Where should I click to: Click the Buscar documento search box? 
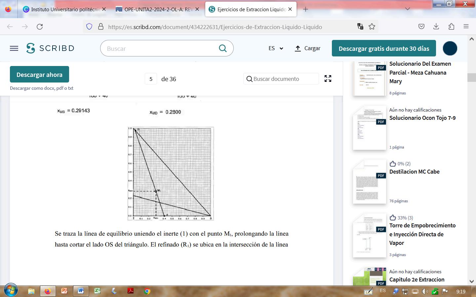(x=281, y=79)
